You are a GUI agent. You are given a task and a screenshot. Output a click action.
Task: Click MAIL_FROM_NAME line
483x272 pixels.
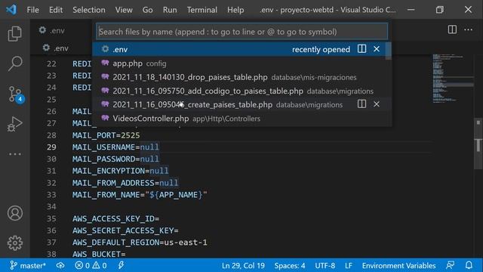[140, 195]
